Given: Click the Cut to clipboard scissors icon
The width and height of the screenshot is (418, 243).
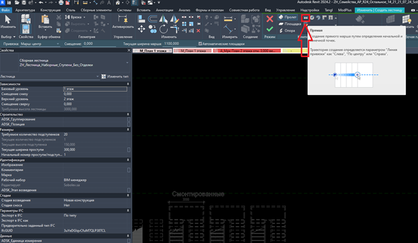Looking at the screenshot, I should (x=58, y=17).
